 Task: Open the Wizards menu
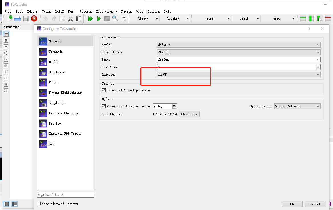(x=86, y=11)
